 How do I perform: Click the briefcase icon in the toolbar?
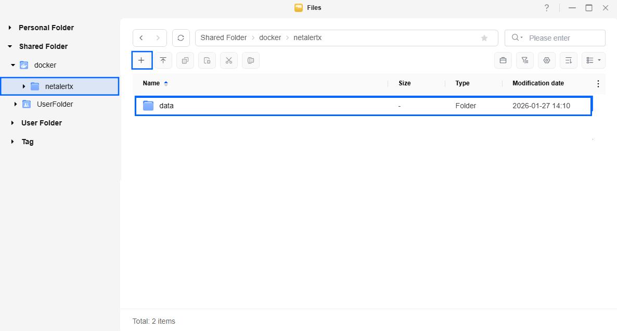pyautogui.click(x=503, y=60)
